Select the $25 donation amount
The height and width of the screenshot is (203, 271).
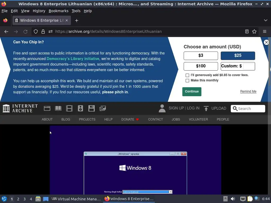click(x=238, y=56)
